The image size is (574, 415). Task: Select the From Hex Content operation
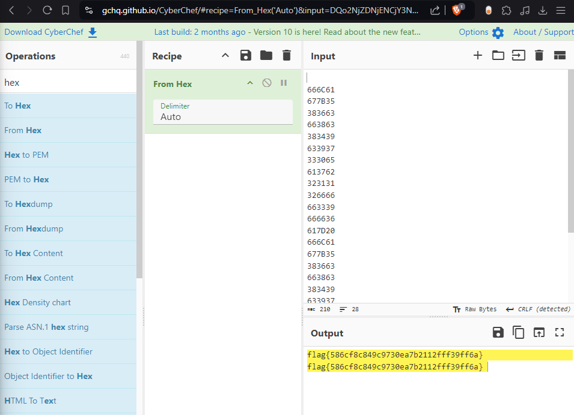point(68,278)
